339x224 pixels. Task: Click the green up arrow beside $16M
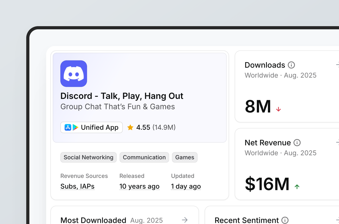pos(297,187)
